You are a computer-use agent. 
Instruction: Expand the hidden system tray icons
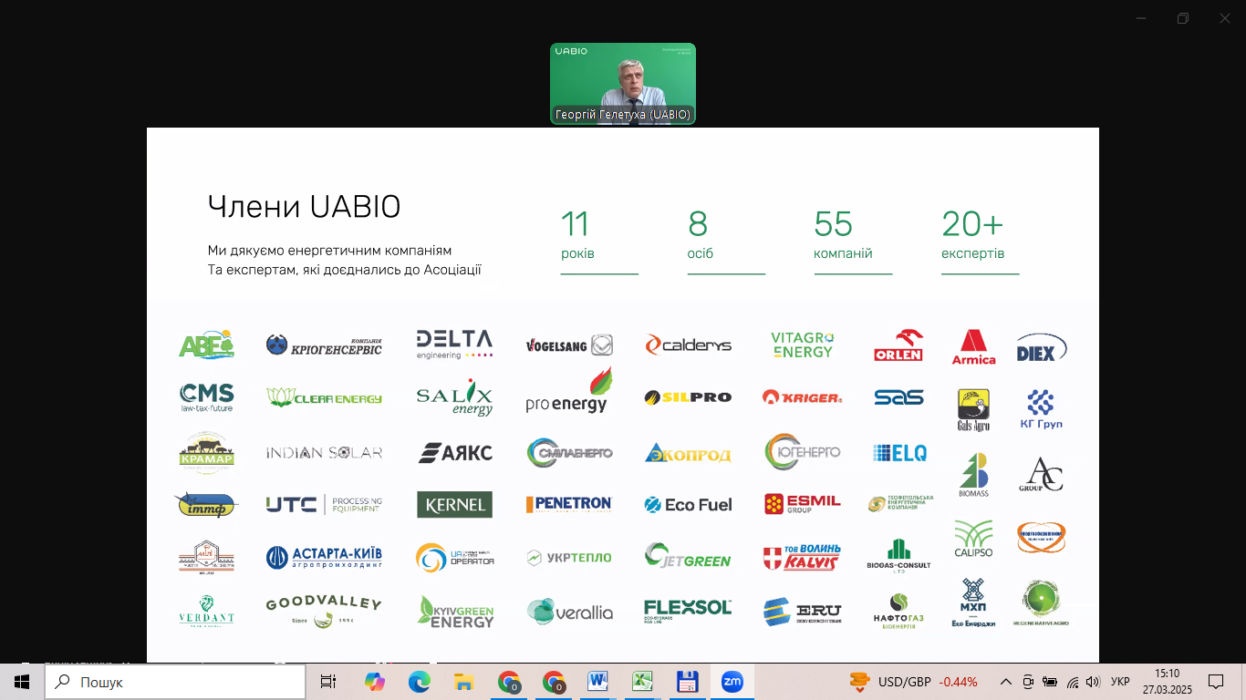[1006, 682]
